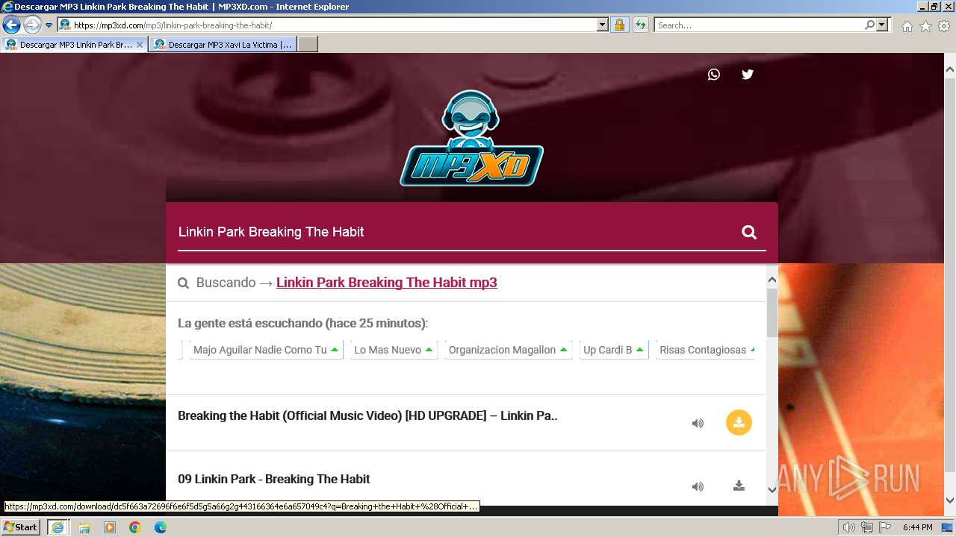Launch Edge from the taskbar

[x=161, y=527]
